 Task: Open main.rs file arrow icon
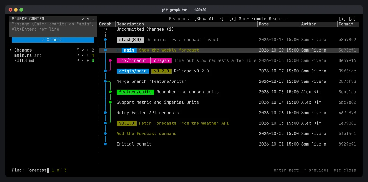(x=78, y=55)
